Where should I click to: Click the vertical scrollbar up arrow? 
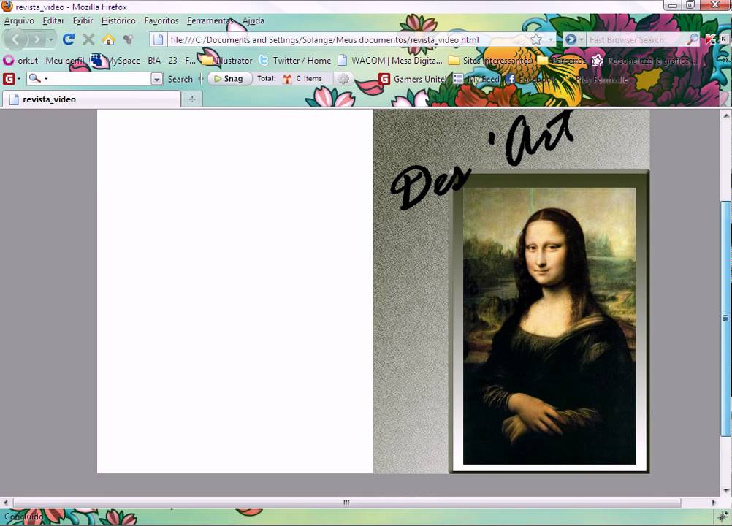pyautogui.click(x=725, y=115)
